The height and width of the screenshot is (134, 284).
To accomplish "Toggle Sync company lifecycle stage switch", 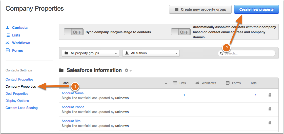I will [74, 32].
